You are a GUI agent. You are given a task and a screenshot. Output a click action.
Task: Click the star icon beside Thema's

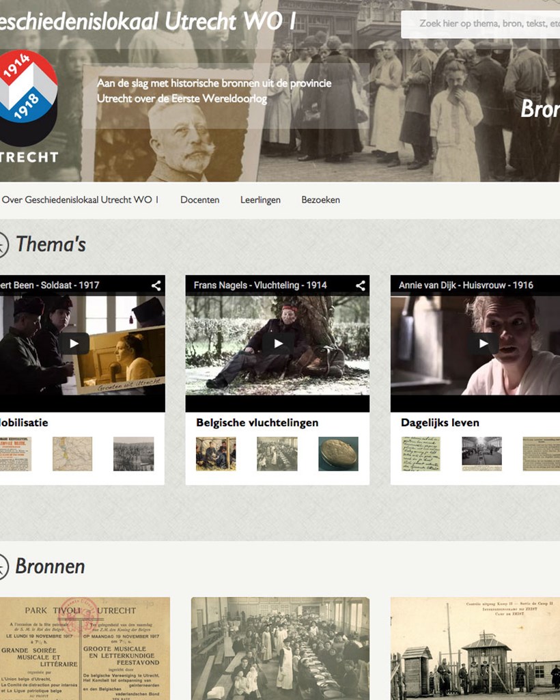3,244
